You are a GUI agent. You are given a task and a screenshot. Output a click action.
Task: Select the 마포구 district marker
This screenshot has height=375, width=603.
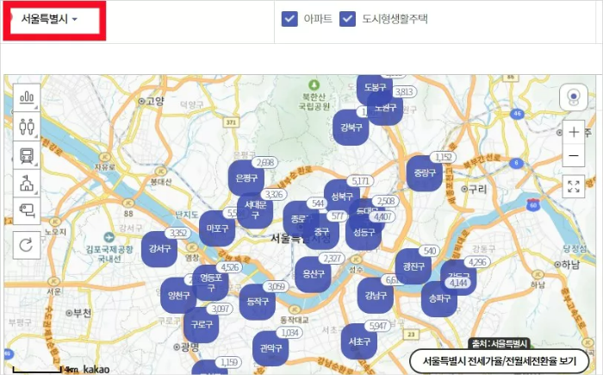(217, 228)
